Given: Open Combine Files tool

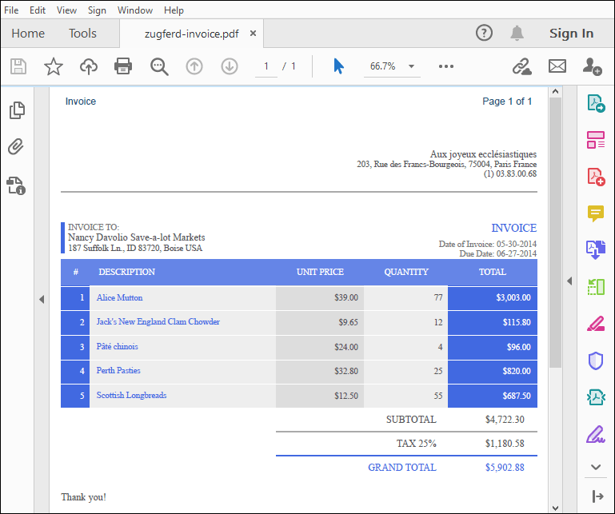Looking at the screenshot, I should tap(596, 250).
